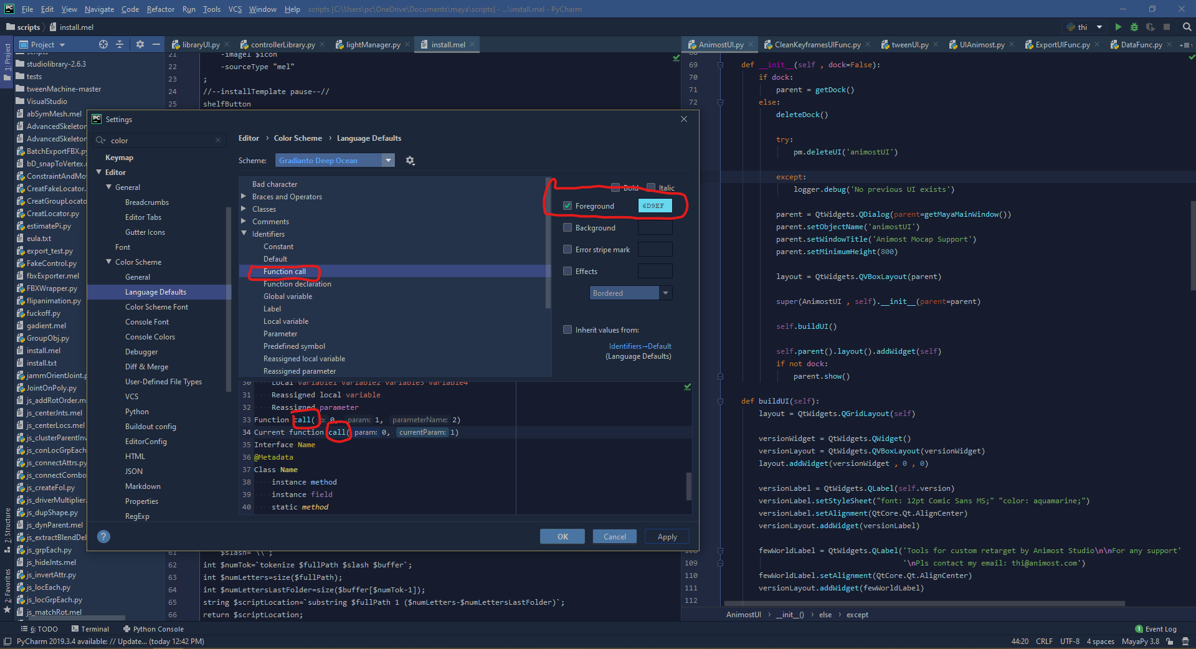Click the Debug bug icon
The width and height of the screenshot is (1196, 649).
click(x=1134, y=27)
